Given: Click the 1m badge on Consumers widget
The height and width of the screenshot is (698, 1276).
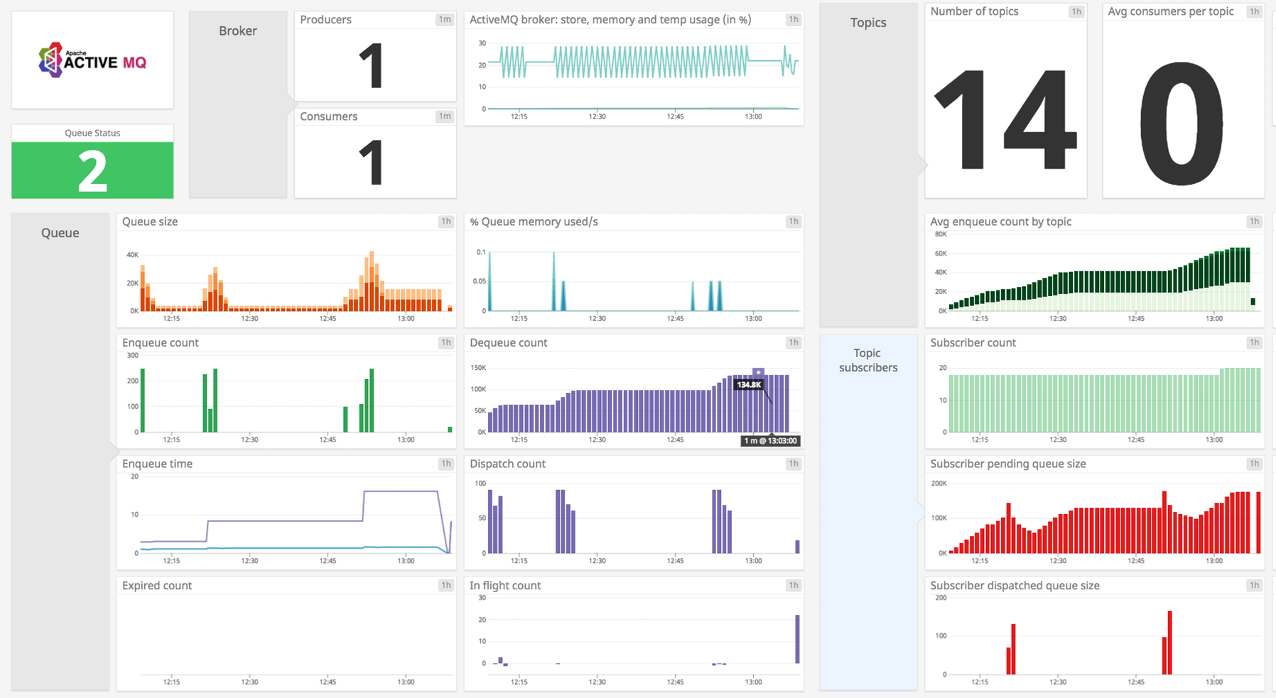Looking at the screenshot, I should (445, 116).
